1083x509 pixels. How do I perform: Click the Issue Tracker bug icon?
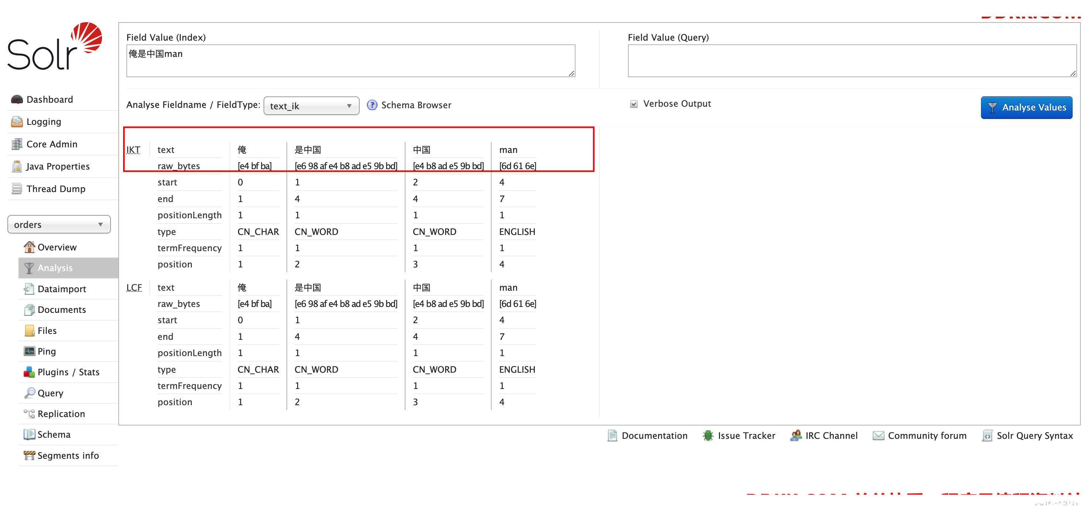[x=708, y=435]
